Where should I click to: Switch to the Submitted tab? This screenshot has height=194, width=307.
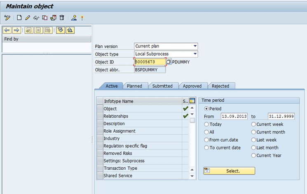click(162, 86)
